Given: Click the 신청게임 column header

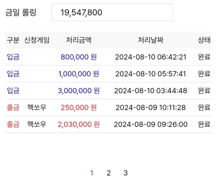Looking at the screenshot, I should 37,40.
